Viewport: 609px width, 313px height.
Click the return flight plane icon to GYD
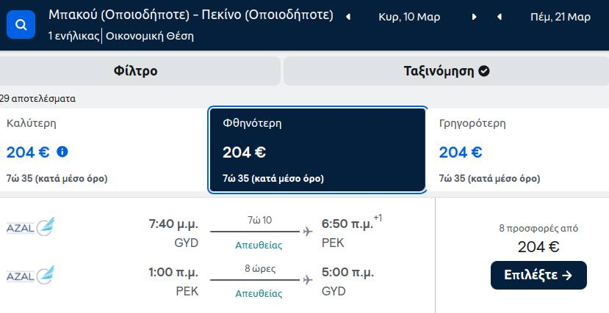coord(308,280)
